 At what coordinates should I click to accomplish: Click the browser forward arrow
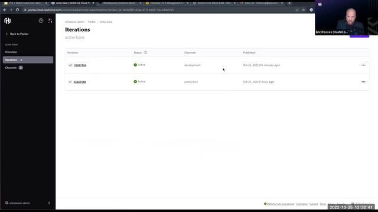click(x=11, y=10)
